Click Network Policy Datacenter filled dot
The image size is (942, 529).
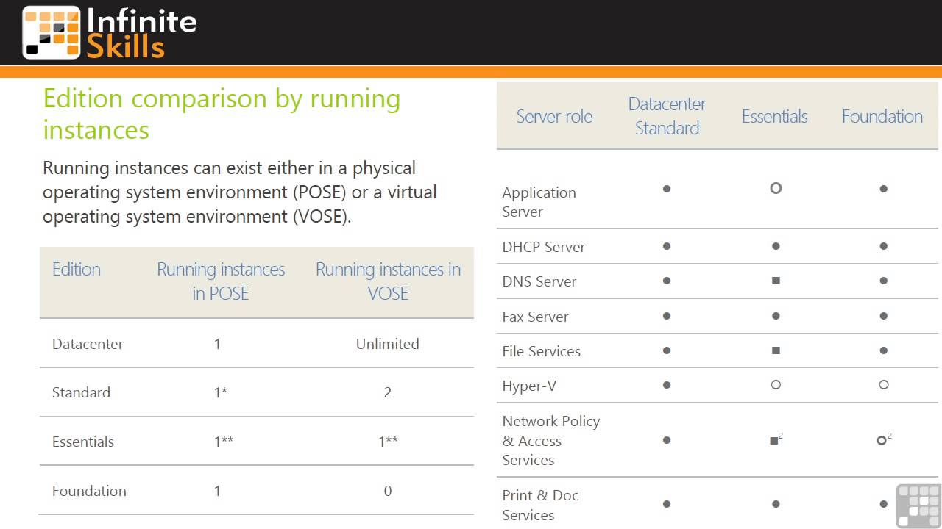click(x=667, y=440)
